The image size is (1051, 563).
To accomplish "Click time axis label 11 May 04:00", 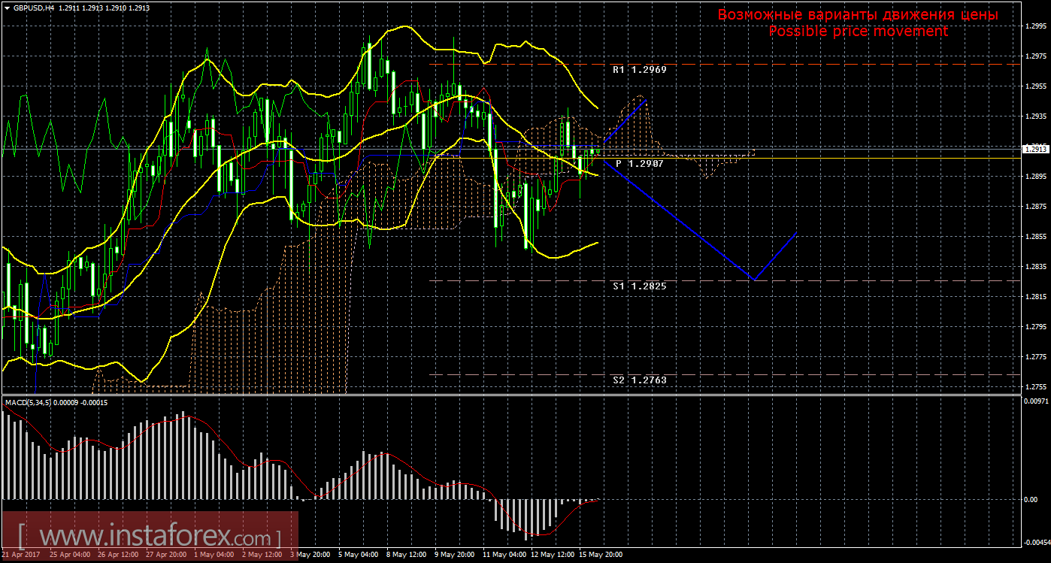I will point(504,555).
